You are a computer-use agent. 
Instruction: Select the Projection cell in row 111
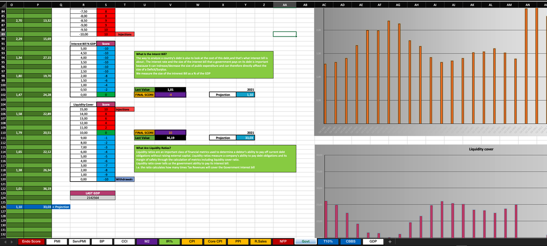tap(223, 137)
